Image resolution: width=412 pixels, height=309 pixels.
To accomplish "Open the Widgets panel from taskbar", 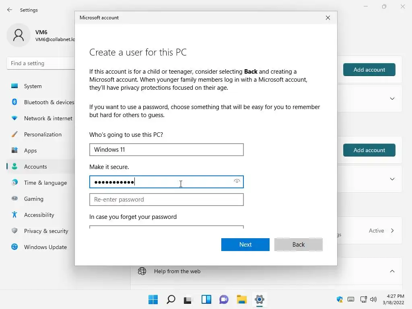I will [x=206, y=299].
